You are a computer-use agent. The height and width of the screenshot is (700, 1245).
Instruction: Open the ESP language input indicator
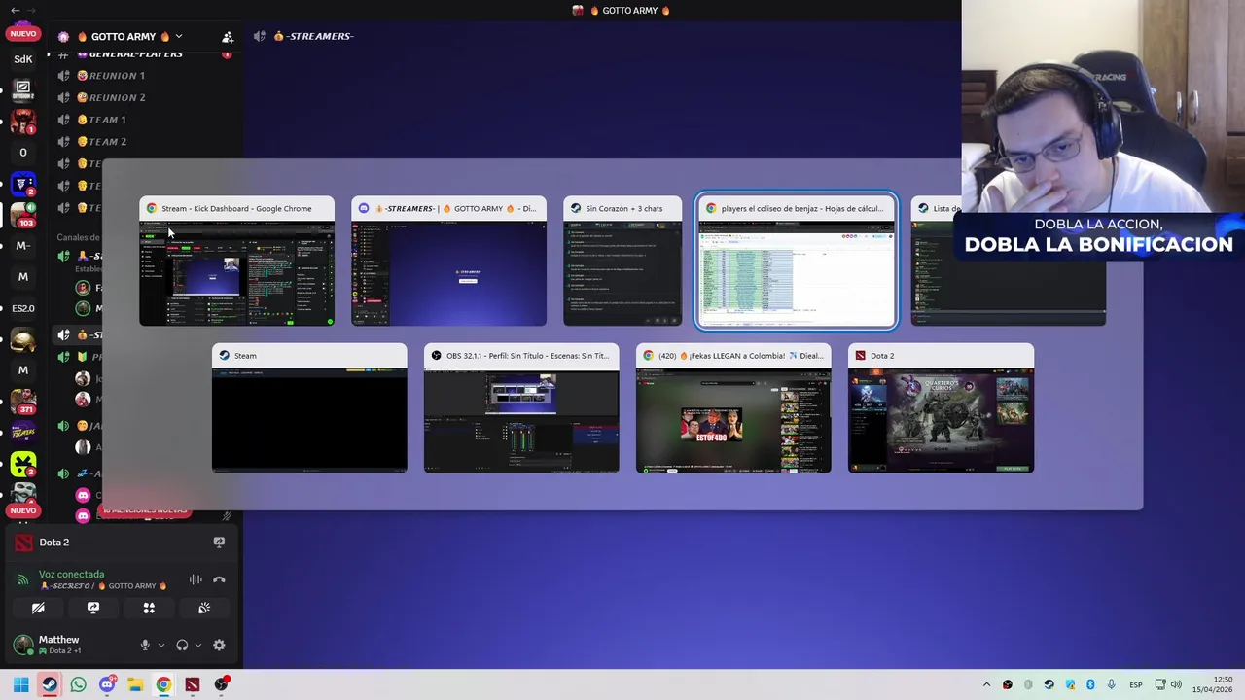point(1135,684)
